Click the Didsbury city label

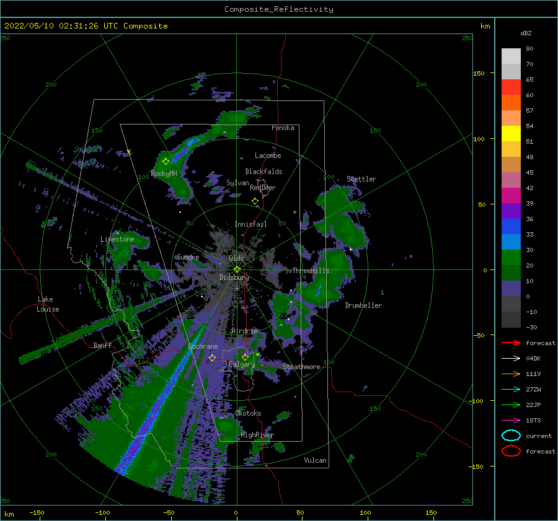(x=234, y=278)
